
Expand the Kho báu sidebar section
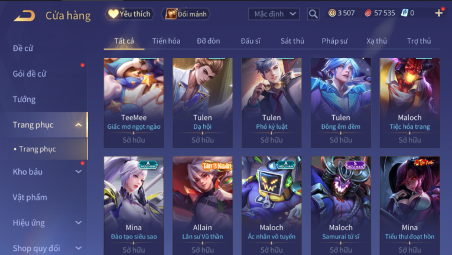pyautogui.click(x=79, y=172)
